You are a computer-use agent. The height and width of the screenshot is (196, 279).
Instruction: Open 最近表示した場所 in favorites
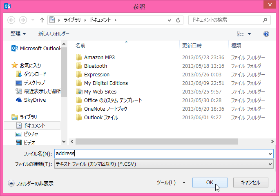click(38, 91)
